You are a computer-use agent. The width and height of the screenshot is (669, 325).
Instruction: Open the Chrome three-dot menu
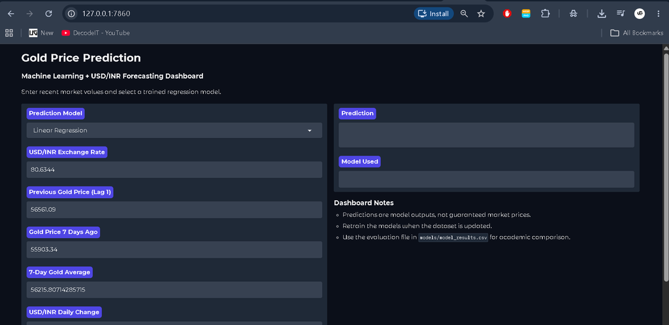(x=659, y=14)
